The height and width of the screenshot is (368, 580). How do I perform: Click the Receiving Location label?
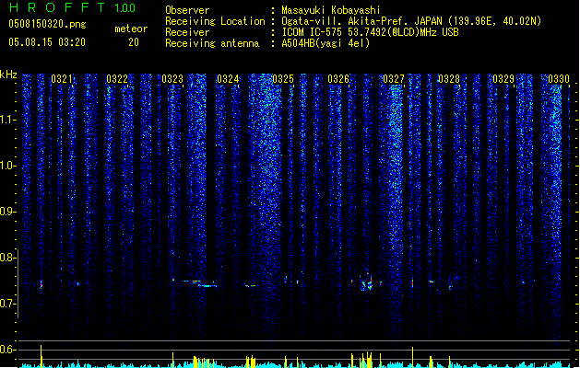click(215, 21)
